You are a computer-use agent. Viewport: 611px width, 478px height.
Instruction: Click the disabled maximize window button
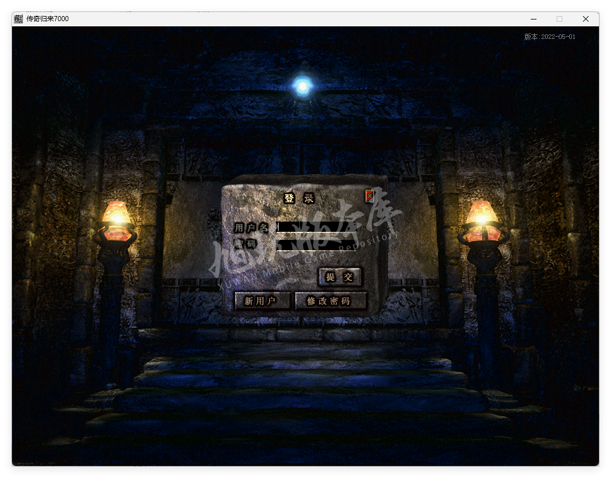point(559,19)
